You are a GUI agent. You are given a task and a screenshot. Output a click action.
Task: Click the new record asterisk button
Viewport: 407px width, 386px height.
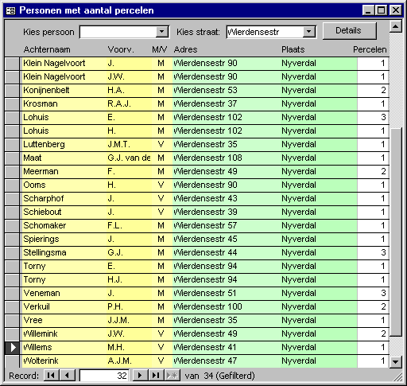click(172, 376)
